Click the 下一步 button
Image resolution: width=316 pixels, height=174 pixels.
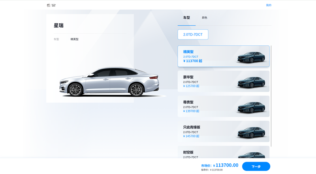256,167
